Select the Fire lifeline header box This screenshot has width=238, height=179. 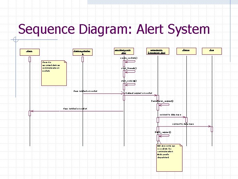(x=212, y=51)
